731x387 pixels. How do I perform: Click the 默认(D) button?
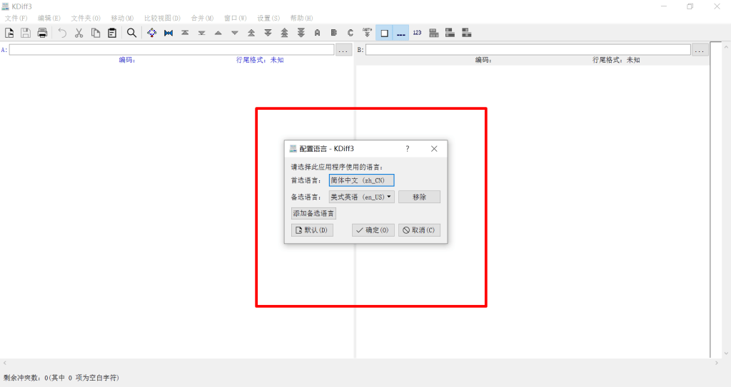[x=312, y=230]
